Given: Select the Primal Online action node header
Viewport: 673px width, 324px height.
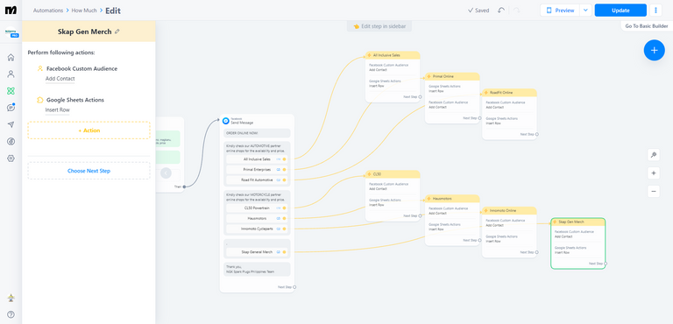Looking at the screenshot, I should coord(452,76).
